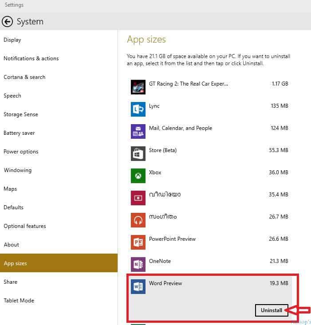The width and height of the screenshot is (311, 325).
Task: Open the Display settings section
Action: (59, 40)
